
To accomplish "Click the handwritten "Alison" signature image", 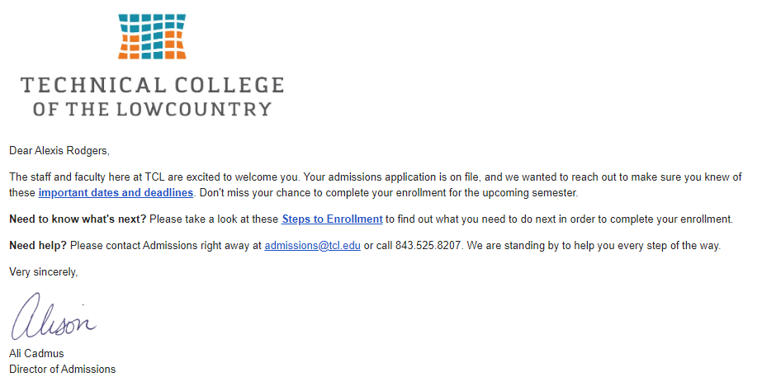I will pyautogui.click(x=54, y=317).
